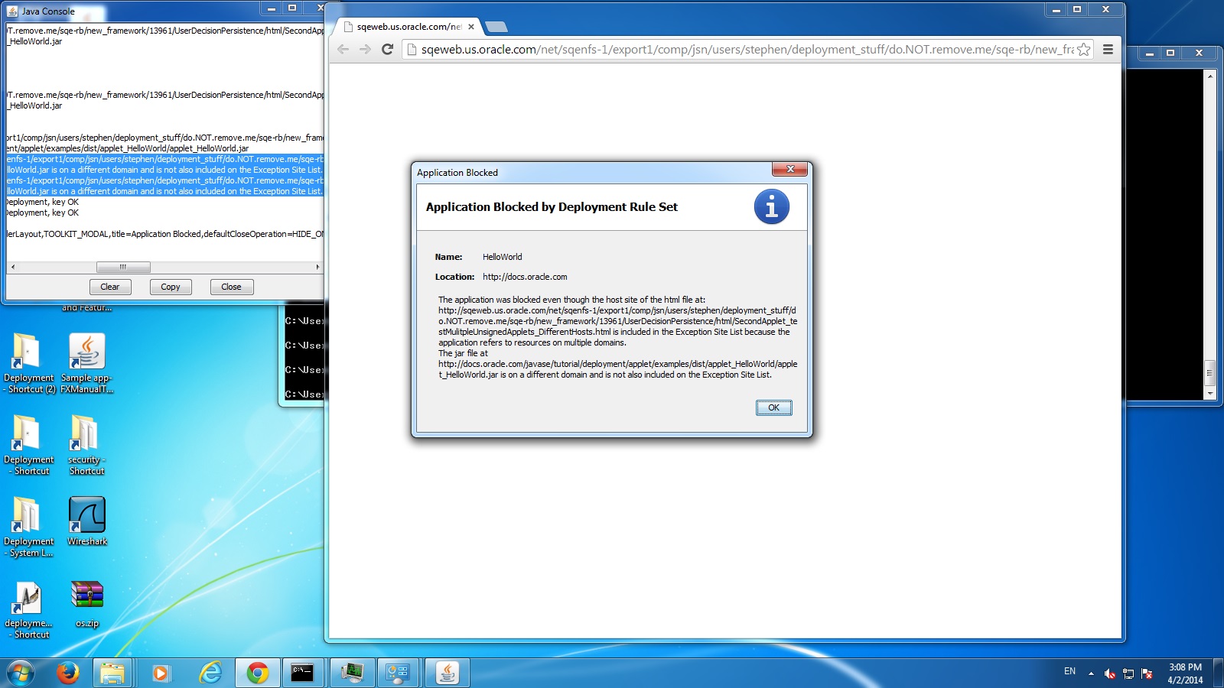This screenshot has height=688, width=1224.
Task: Open Wireshark desktop shortcut
Action: 87,521
